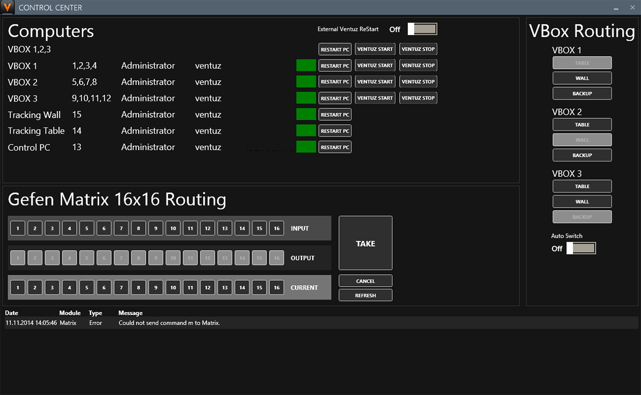
Task: Route VBOX 3 to TABLE
Action: pos(582,186)
